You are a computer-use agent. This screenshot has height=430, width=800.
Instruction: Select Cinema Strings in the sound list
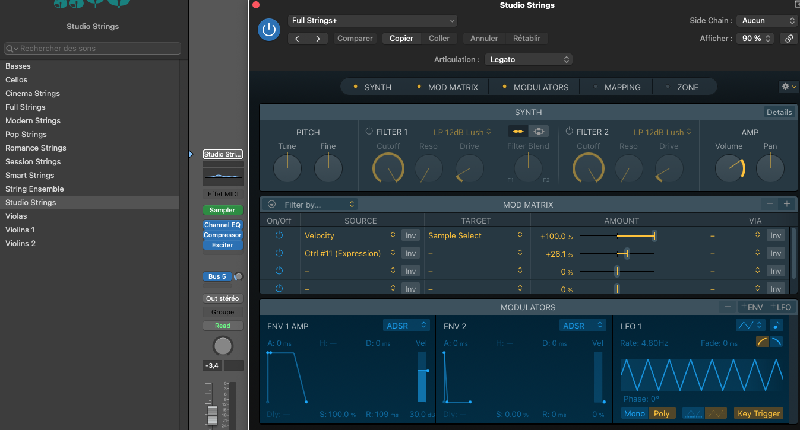(33, 93)
